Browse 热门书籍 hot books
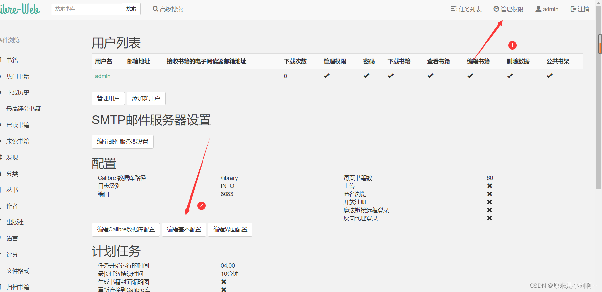 coord(18,76)
